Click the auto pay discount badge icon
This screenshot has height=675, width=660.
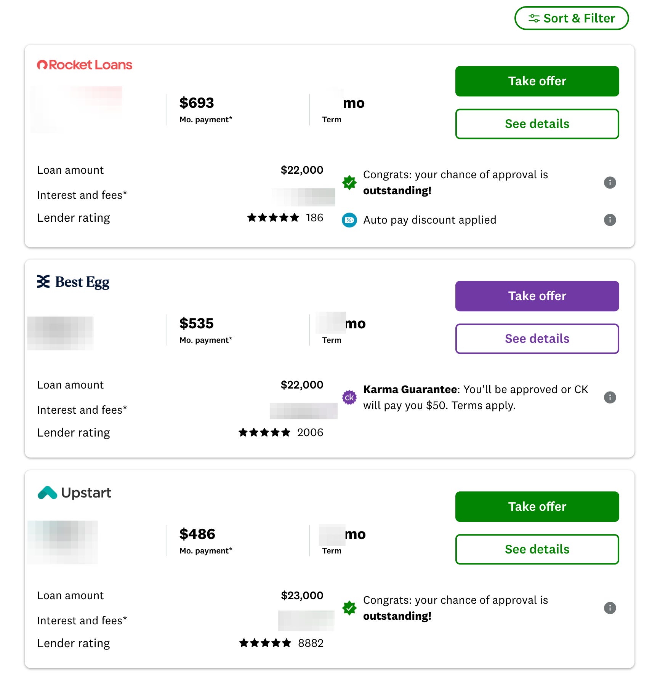pos(349,220)
